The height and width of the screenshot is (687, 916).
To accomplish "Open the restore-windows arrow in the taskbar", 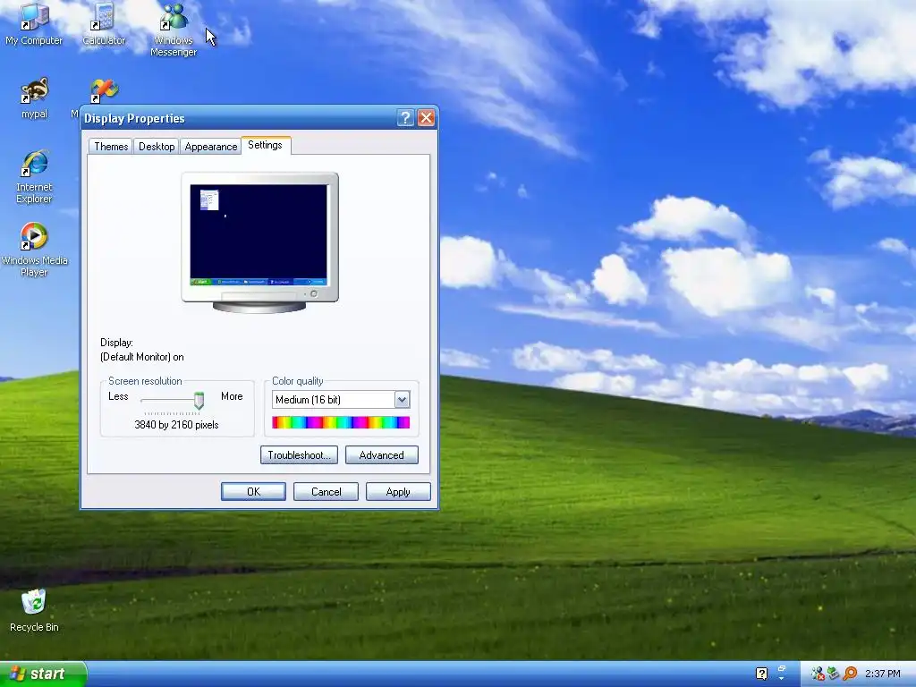I will 782,673.
